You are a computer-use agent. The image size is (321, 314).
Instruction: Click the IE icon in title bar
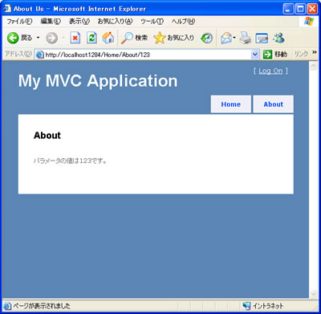point(7,9)
